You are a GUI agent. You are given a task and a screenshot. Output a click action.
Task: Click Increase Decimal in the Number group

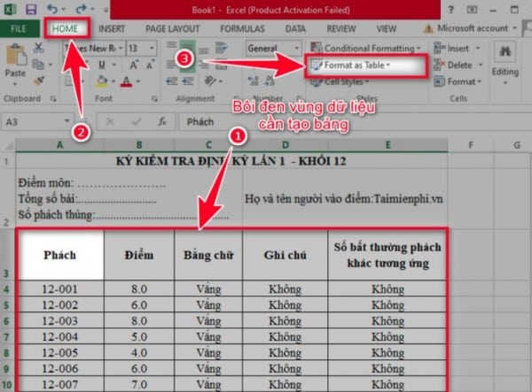[253, 81]
